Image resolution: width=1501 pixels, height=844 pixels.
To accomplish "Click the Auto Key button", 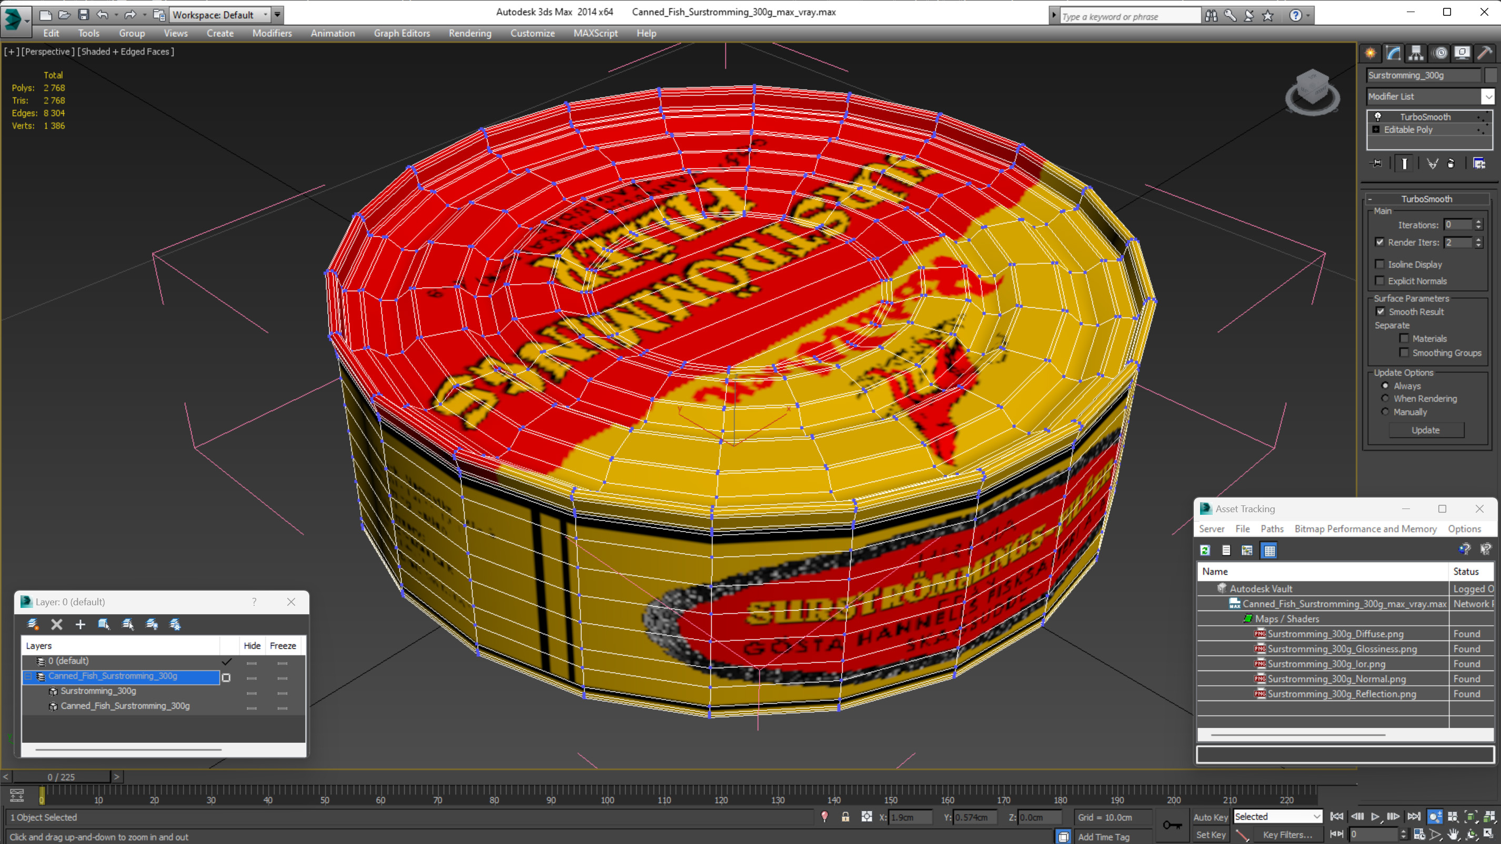I will [1210, 817].
